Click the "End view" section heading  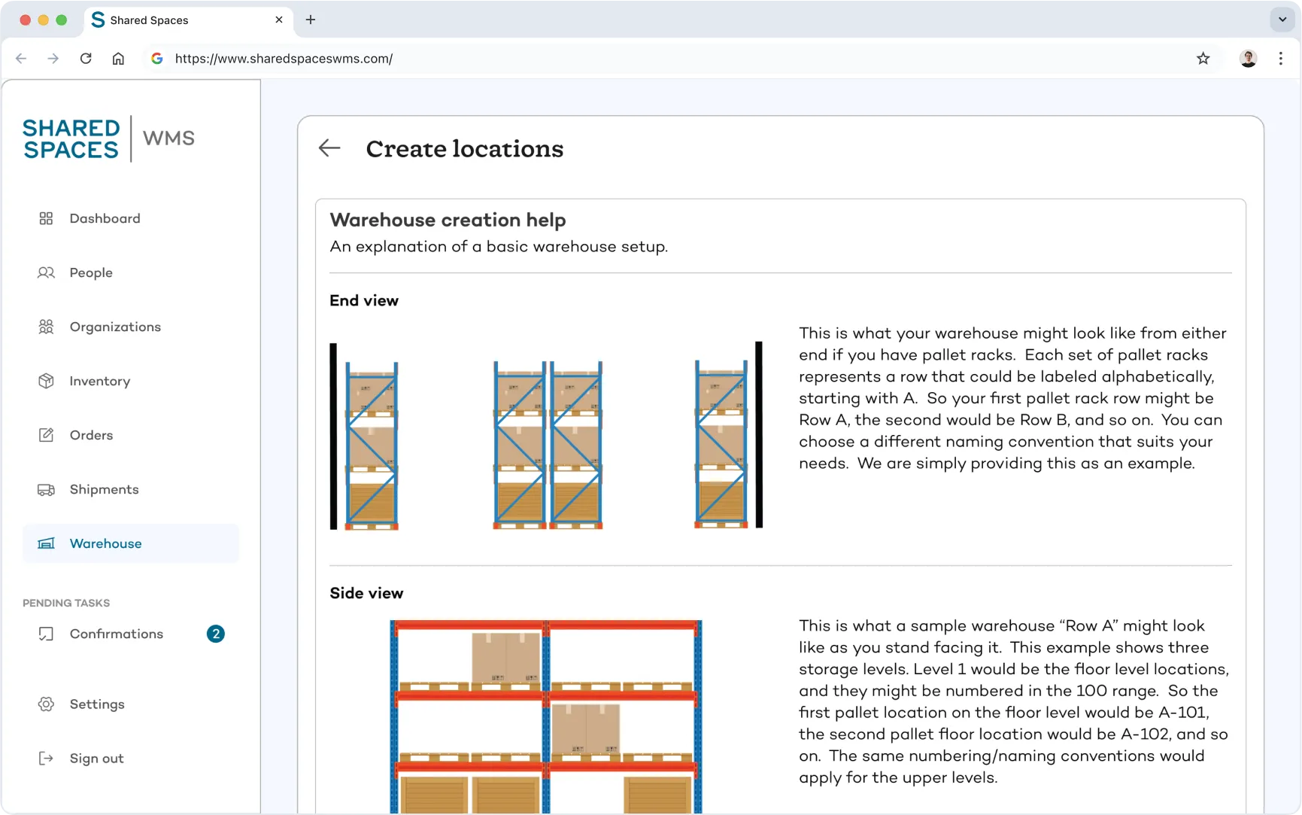tap(364, 300)
